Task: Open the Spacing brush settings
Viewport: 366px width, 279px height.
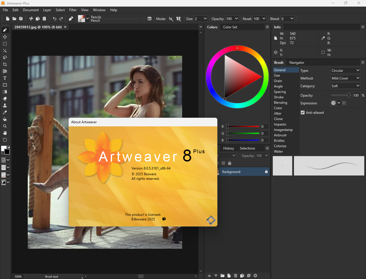Action: pos(280,92)
